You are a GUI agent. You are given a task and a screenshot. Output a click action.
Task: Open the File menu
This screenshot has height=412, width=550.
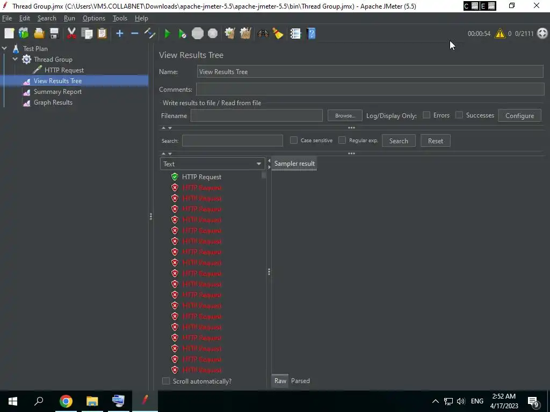pos(7,18)
